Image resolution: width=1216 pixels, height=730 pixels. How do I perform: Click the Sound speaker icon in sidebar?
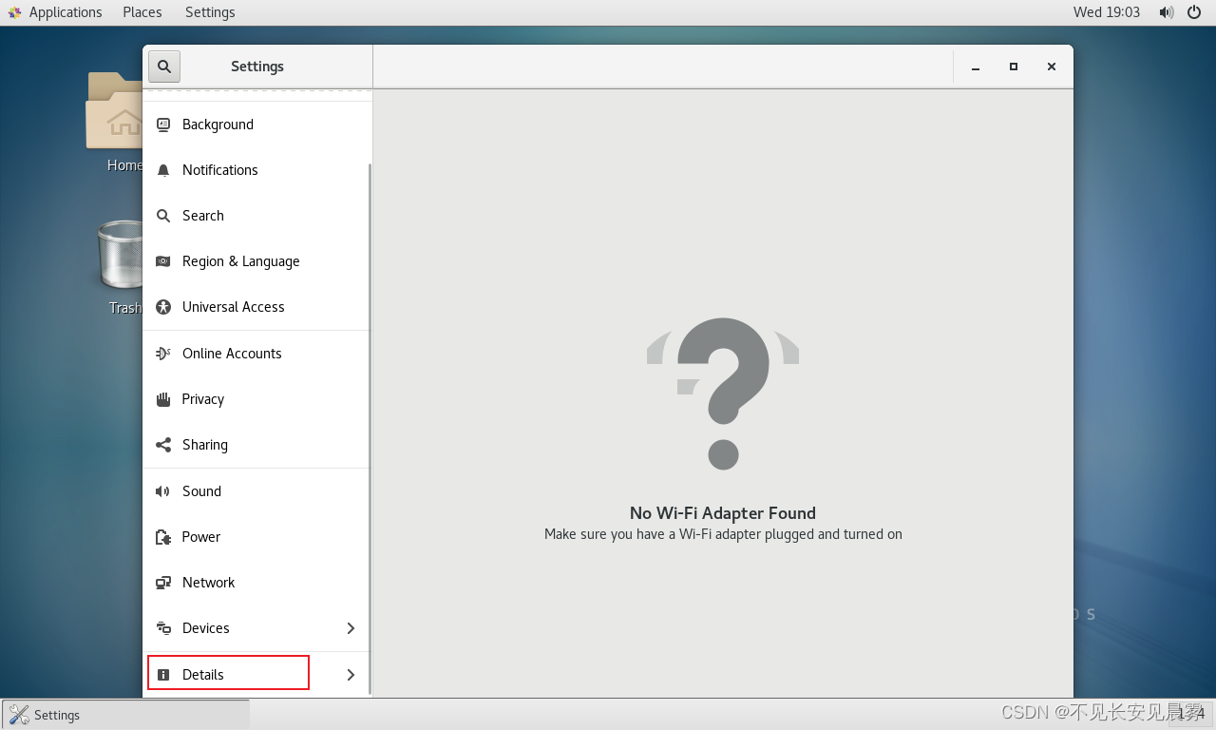click(x=163, y=491)
